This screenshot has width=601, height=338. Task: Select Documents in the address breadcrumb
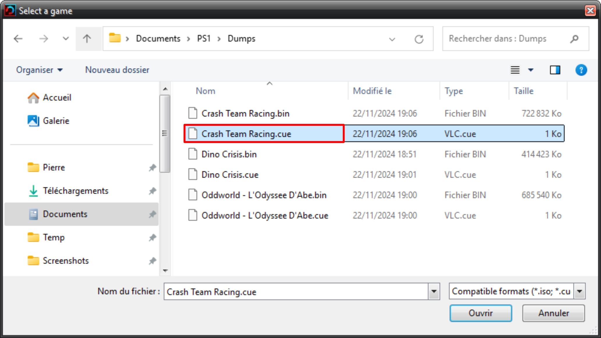158,38
